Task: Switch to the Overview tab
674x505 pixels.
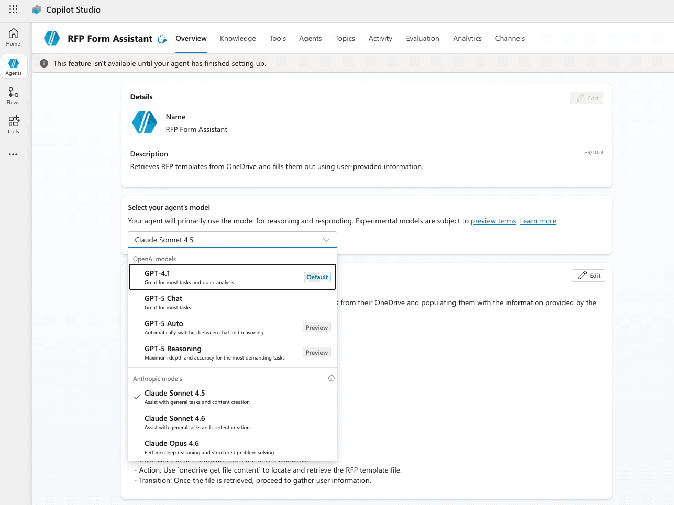Action: [191, 38]
